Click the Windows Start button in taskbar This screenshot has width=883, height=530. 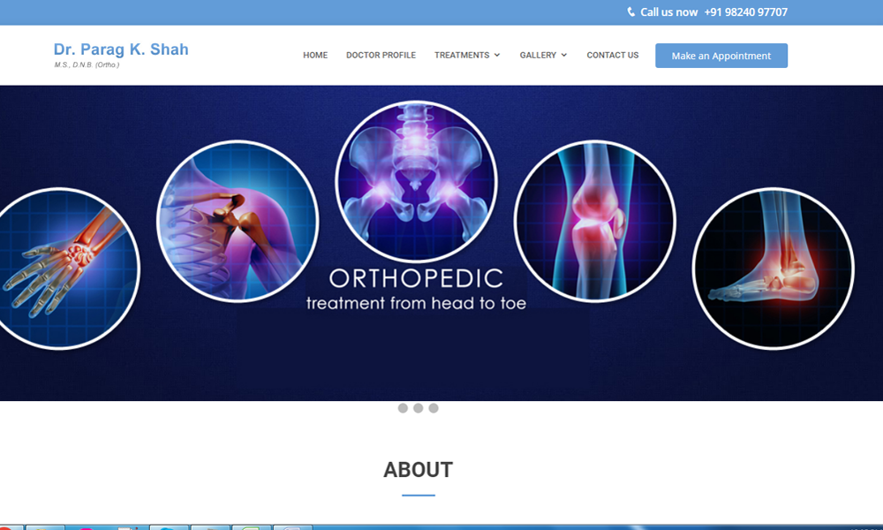click(10, 527)
